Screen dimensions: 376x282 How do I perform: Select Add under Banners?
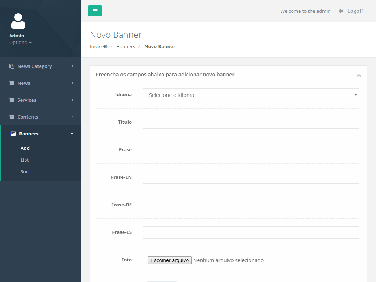[25, 148]
